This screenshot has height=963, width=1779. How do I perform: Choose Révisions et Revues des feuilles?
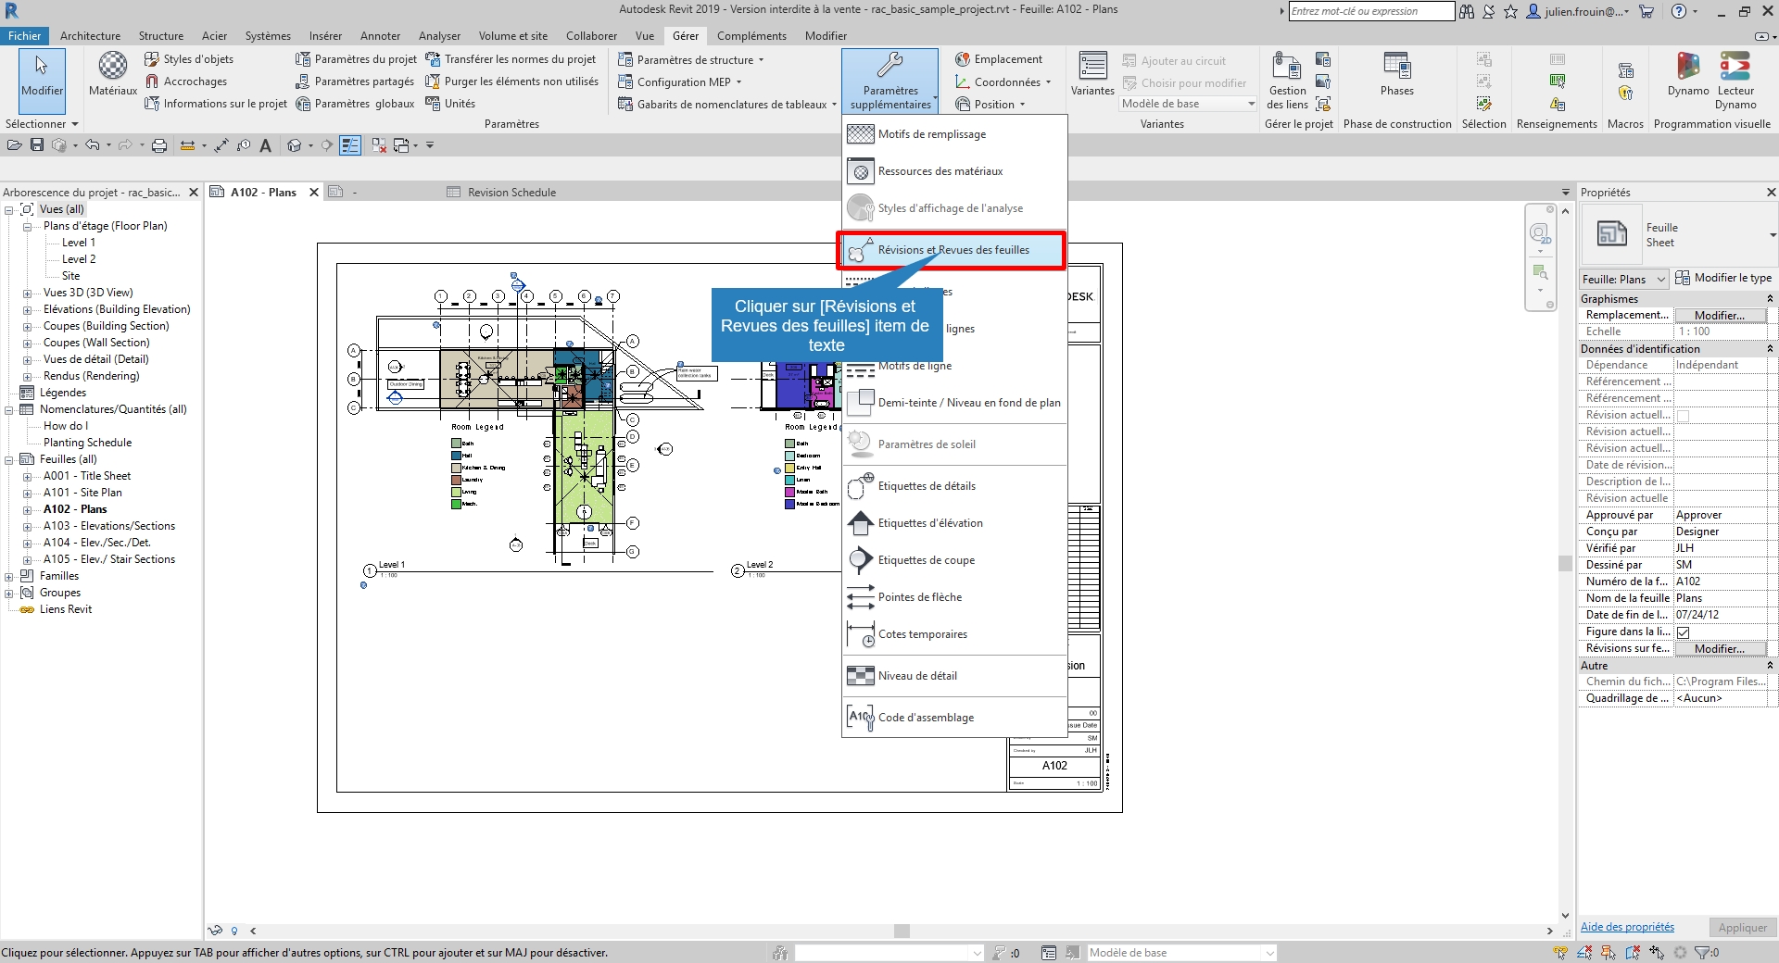(x=953, y=250)
